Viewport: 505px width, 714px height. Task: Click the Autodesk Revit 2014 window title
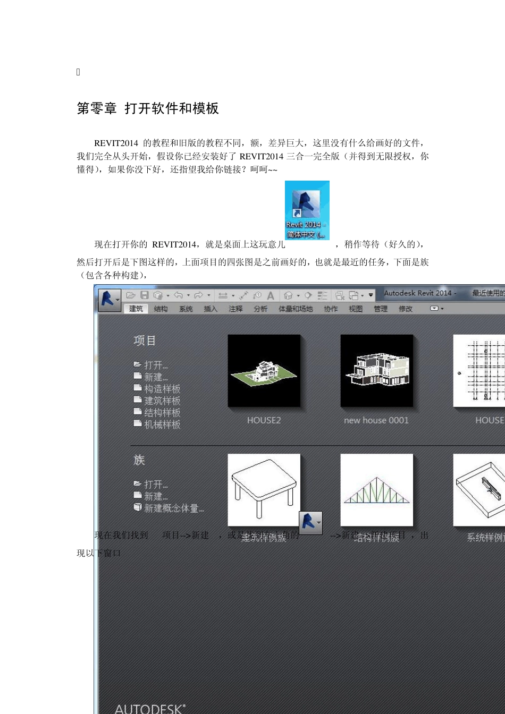click(420, 293)
